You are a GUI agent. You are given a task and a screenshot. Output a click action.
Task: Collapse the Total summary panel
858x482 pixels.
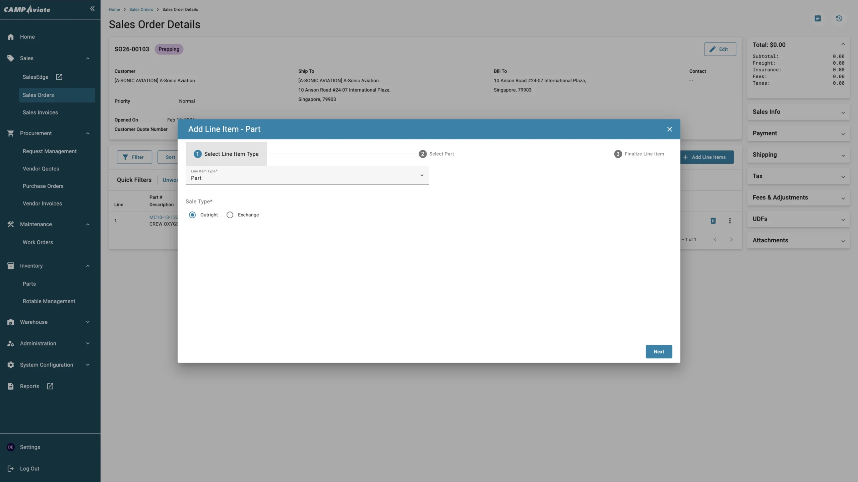[x=843, y=44]
